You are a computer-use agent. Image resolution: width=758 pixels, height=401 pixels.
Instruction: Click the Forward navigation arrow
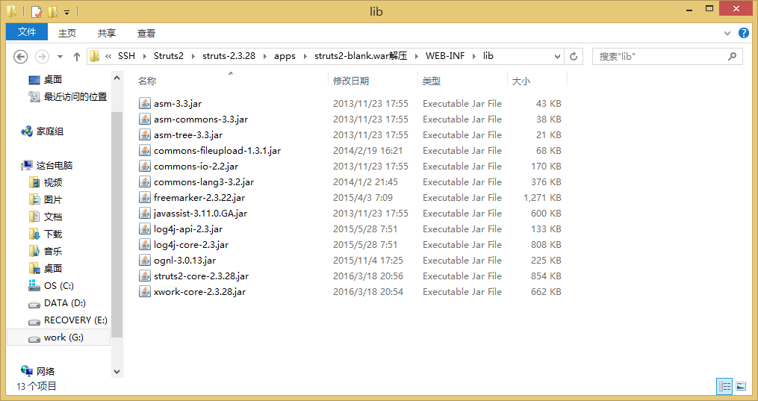pyautogui.click(x=42, y=57)
